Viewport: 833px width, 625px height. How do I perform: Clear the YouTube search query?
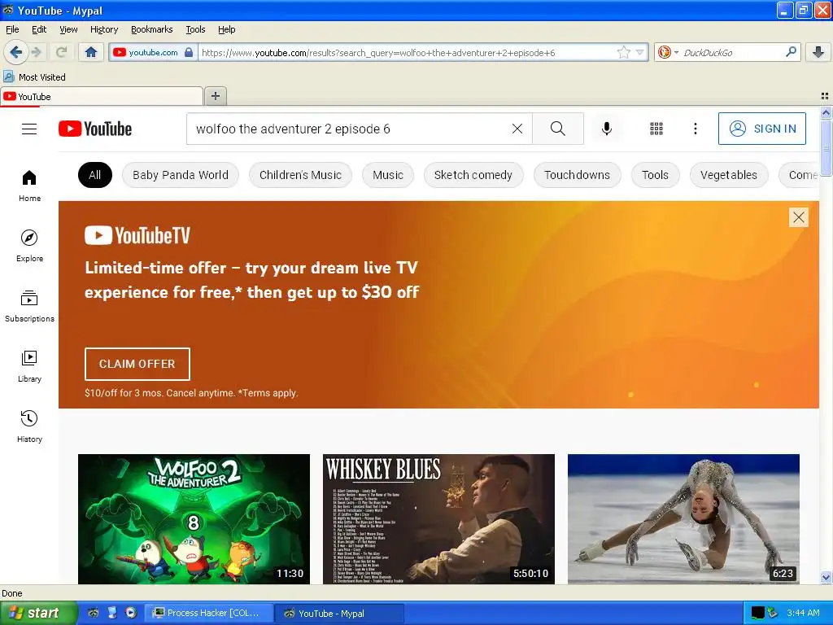point(517,129)
